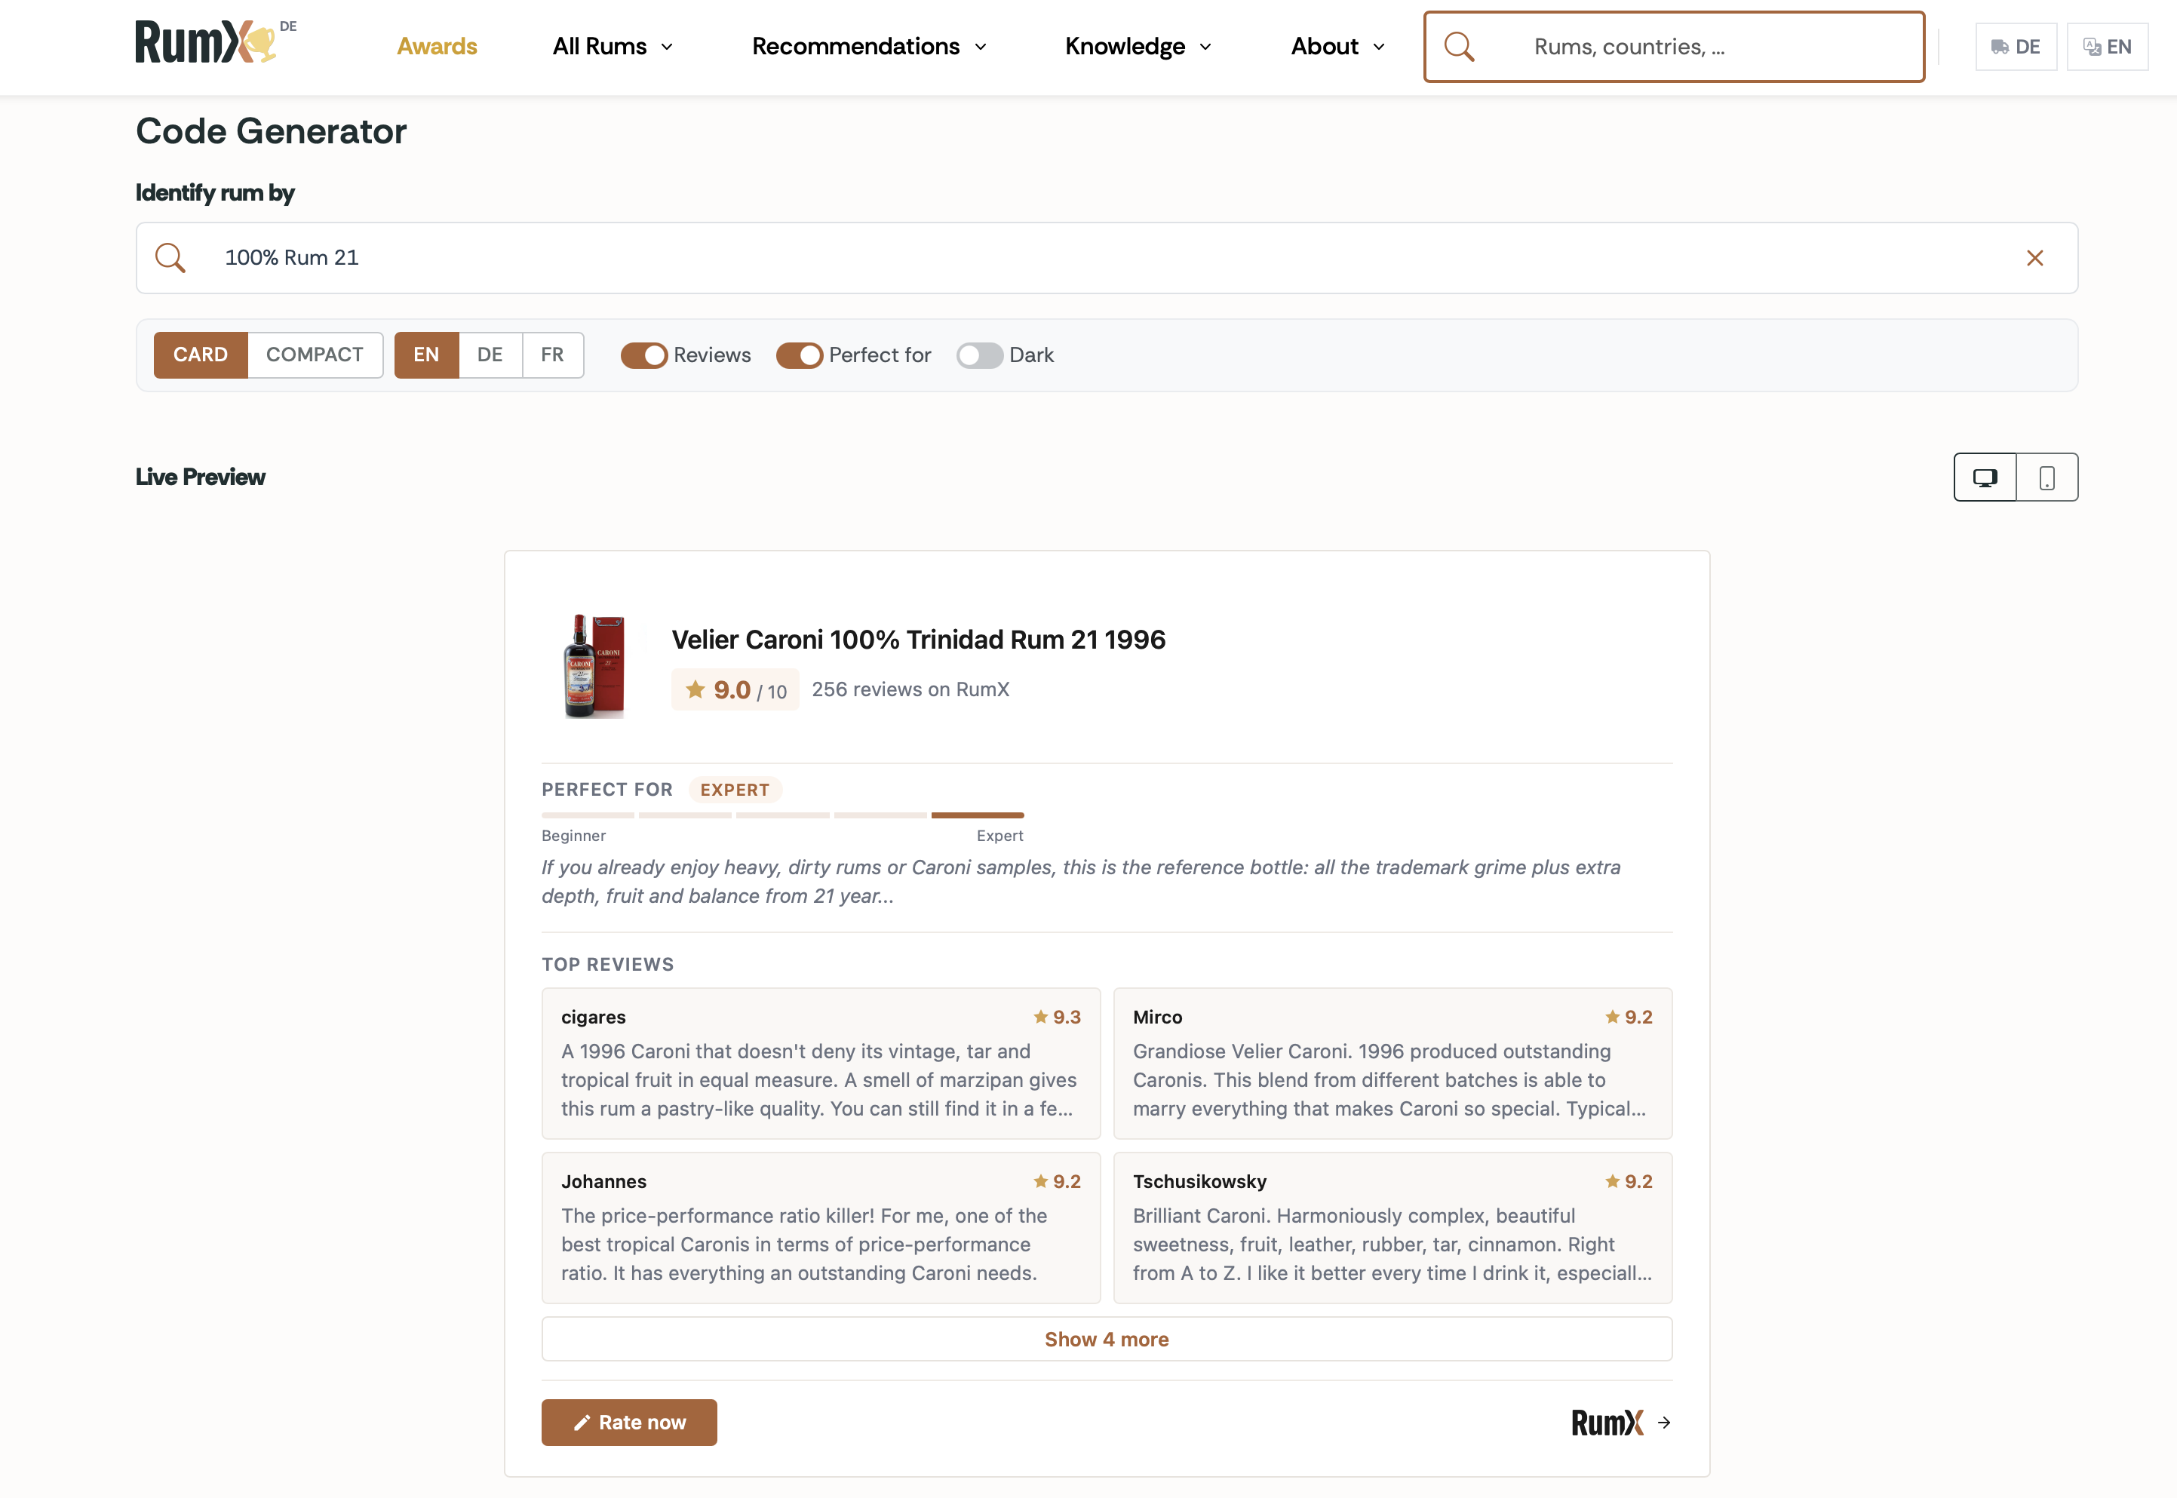Disable the Reviews toggle

[x=644, y=356]
